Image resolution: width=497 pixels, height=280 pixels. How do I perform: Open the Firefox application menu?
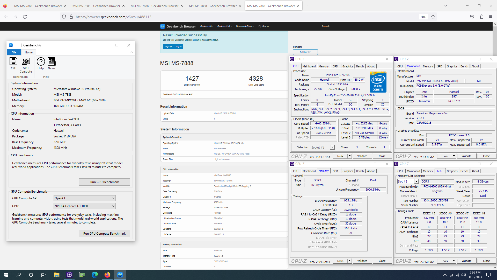491,17
